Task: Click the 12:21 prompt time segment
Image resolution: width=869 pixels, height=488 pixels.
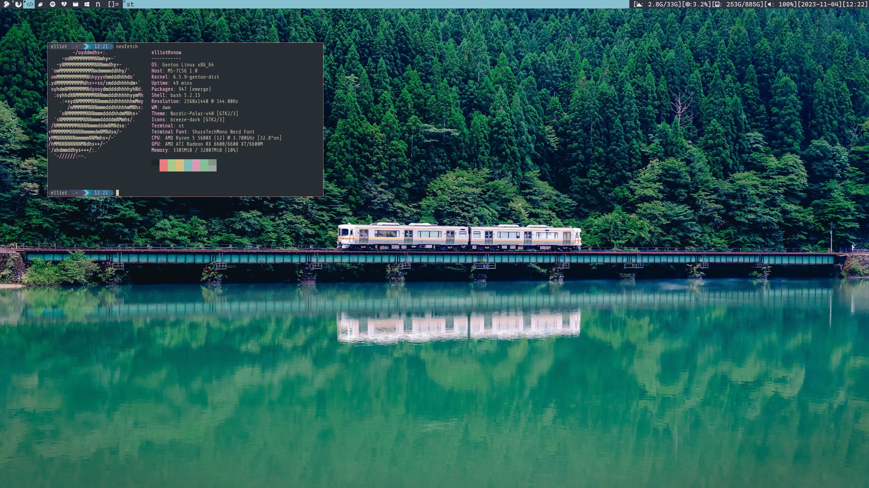Action: [101, 46]
